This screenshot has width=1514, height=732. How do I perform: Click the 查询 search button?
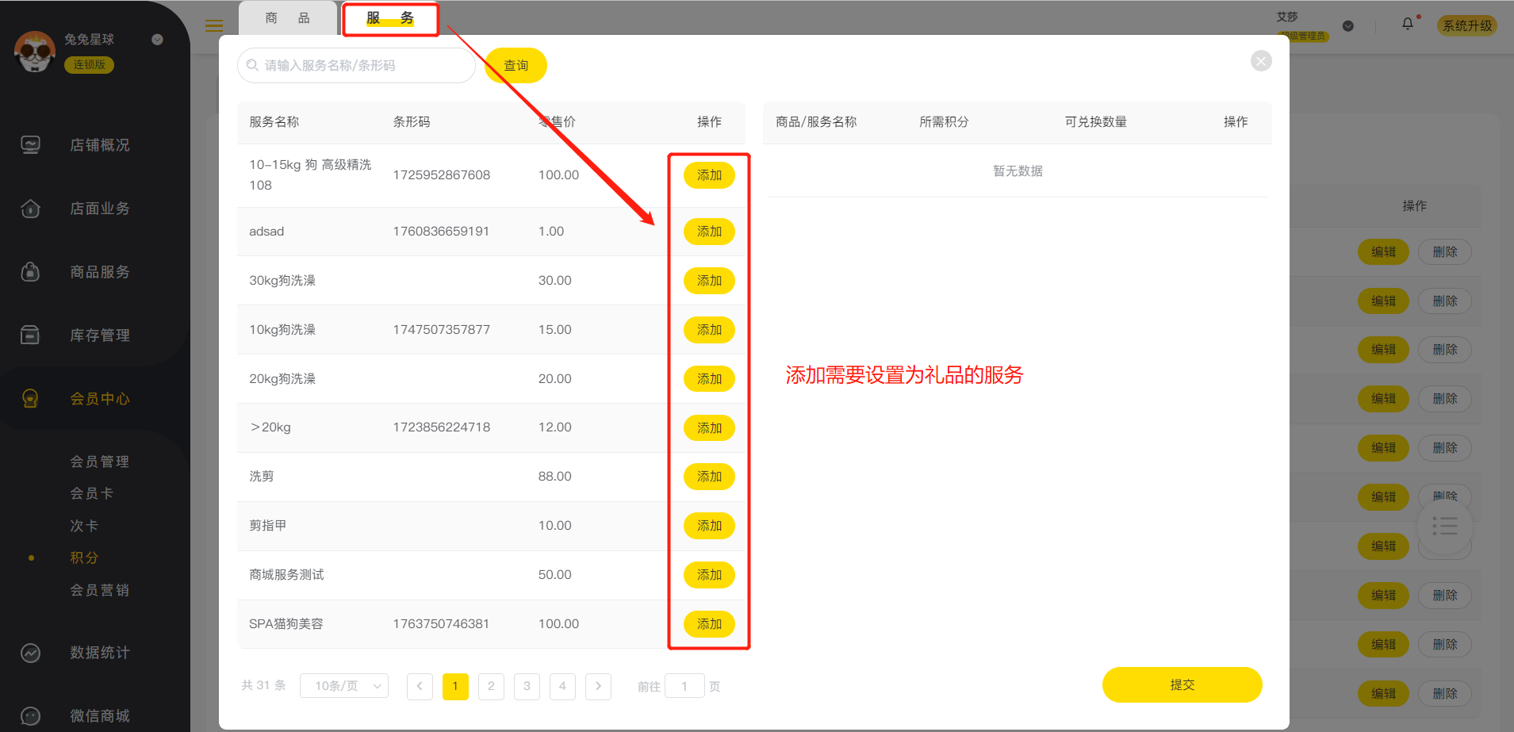click(516, 65)
